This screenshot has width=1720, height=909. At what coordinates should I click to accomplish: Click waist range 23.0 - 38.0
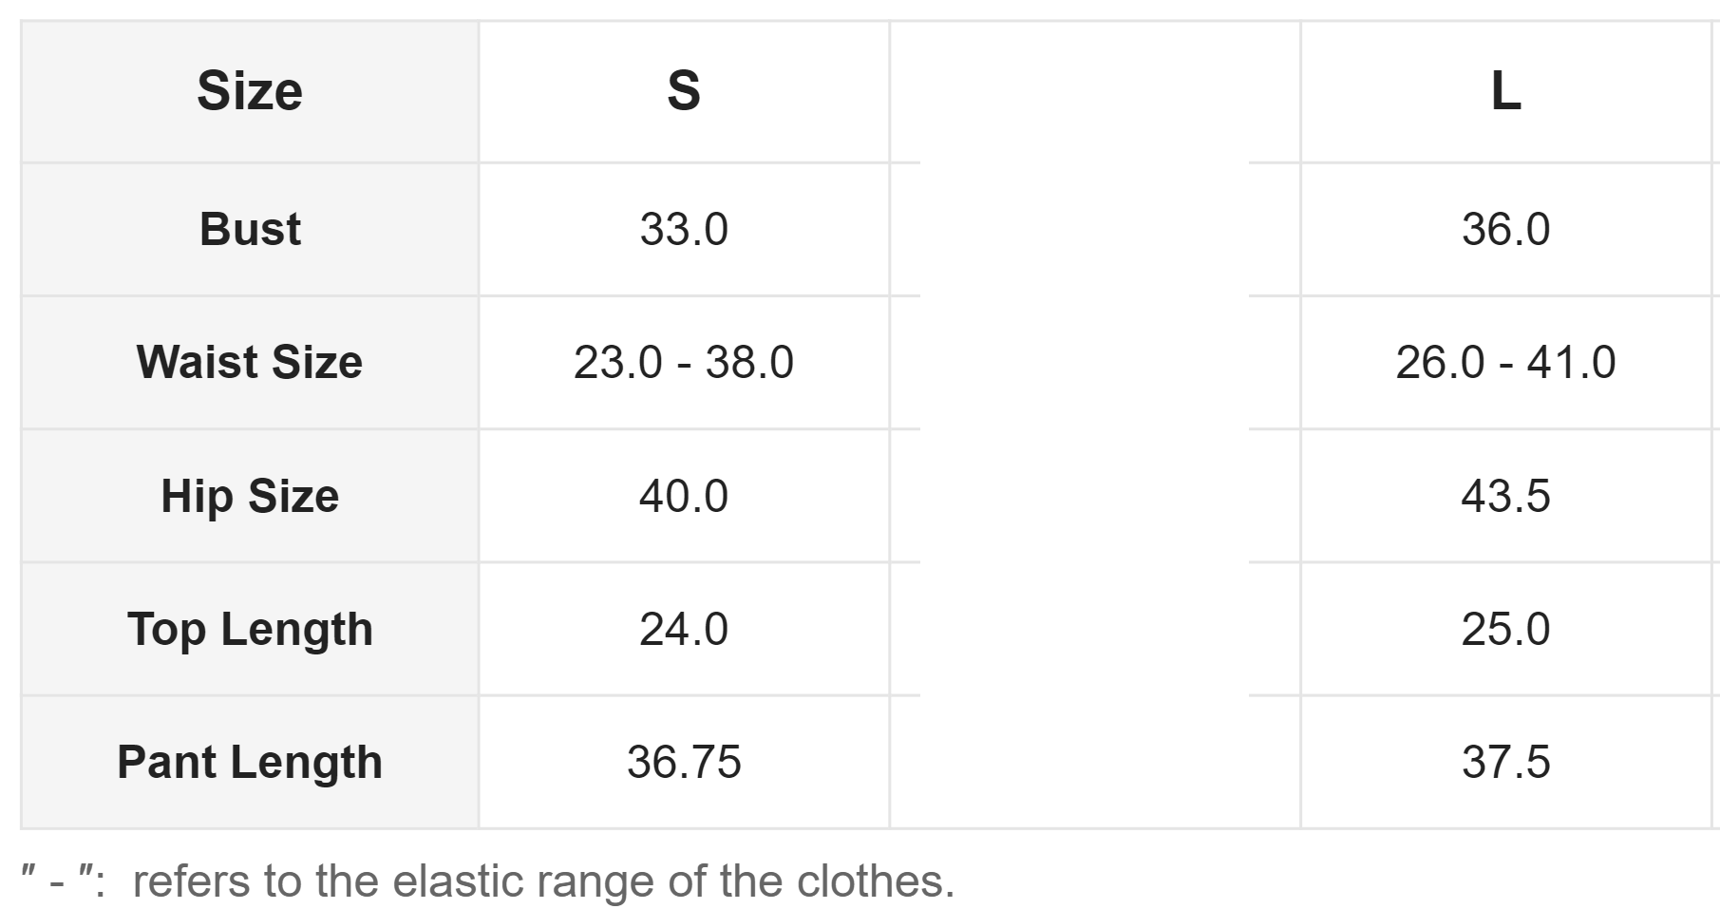coord(684,362)
